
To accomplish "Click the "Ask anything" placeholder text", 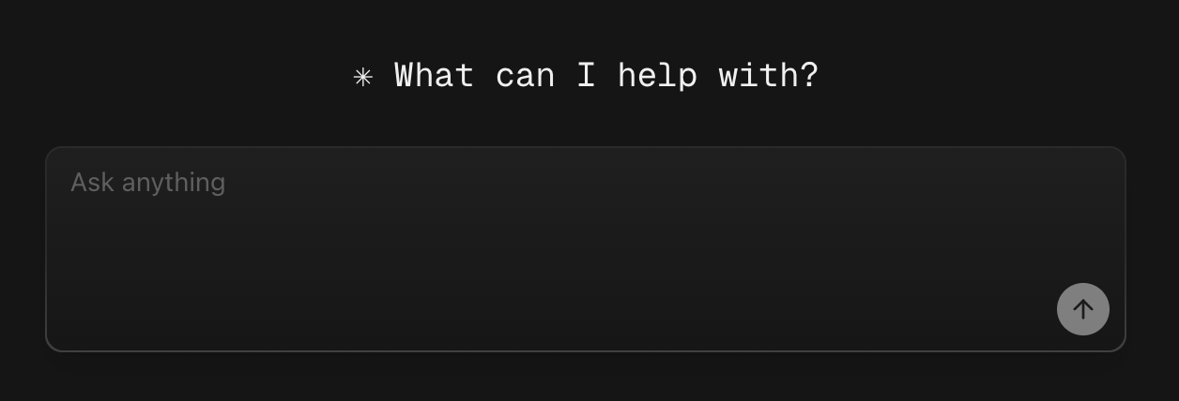I will pyautogui.click(x=148, y=182).
